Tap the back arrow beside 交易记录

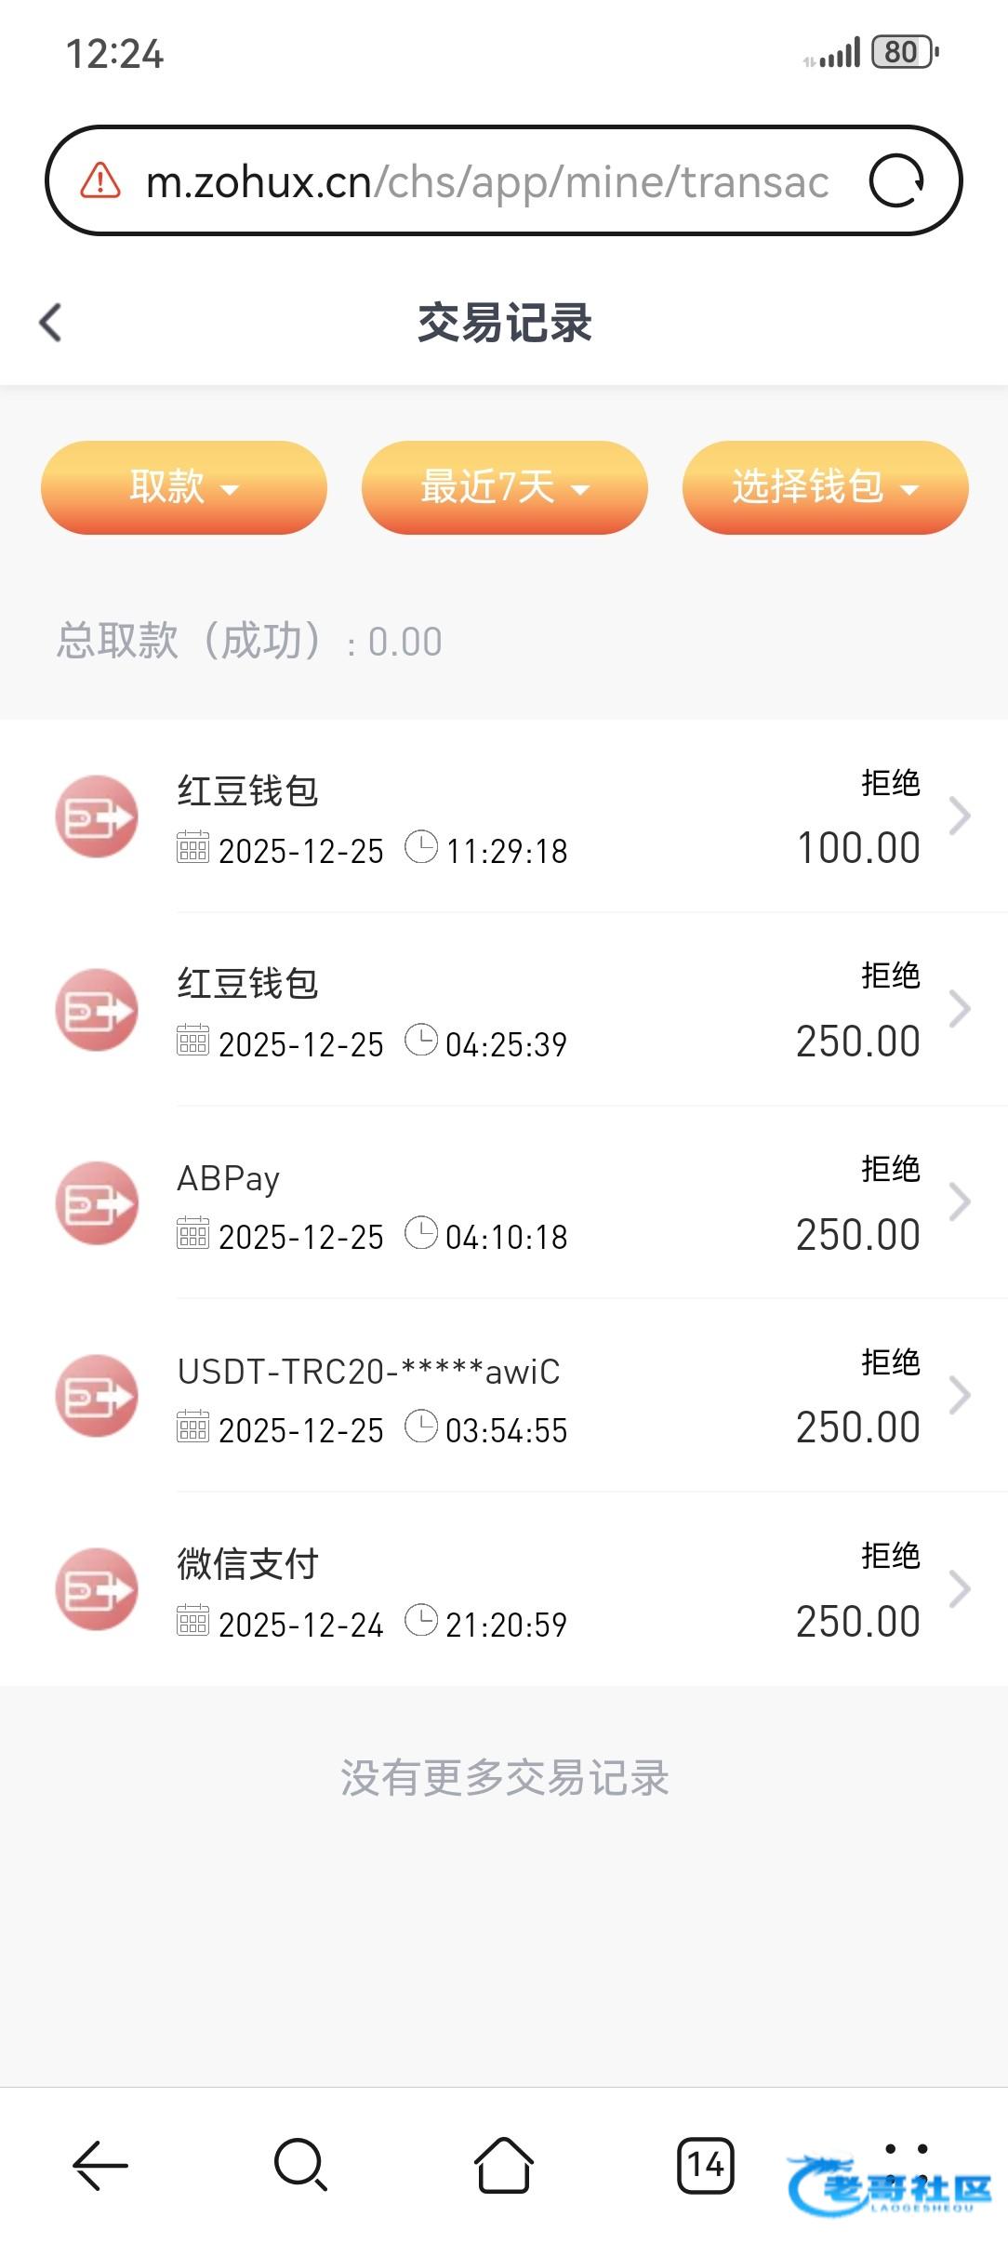tap(51, 323)
